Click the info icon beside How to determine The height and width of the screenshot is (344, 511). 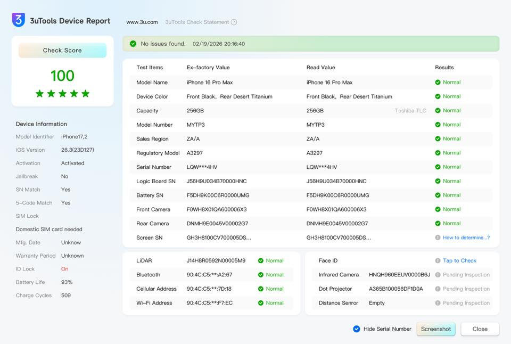pos(438,237)
